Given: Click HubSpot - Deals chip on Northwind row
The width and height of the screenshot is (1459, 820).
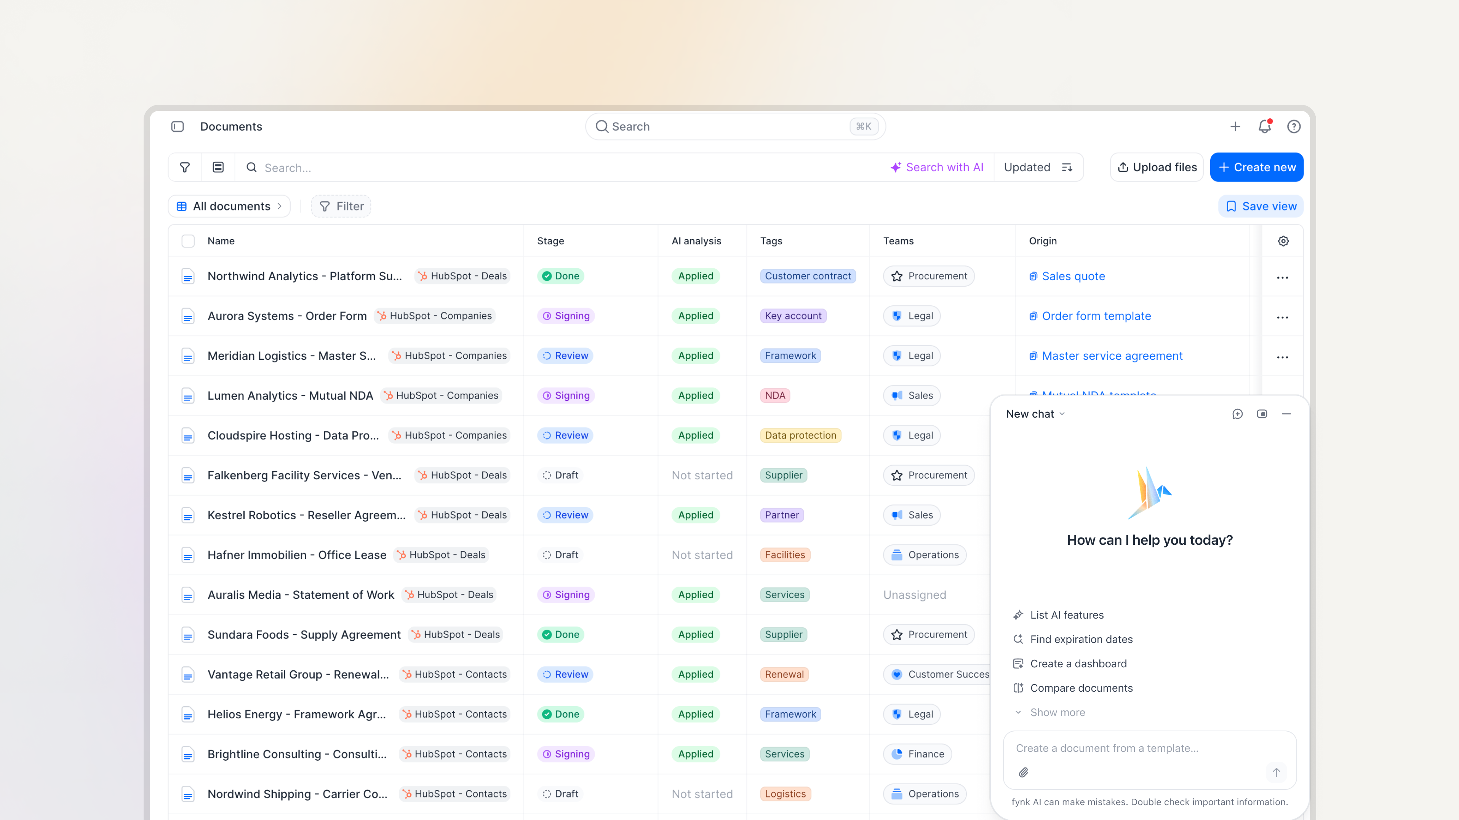Looking at the screenshot, I should (x=462, y=276).
